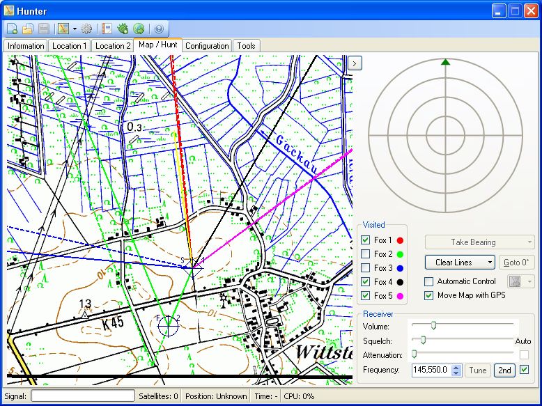542x406 pixels.
Task: Uncheck the Fox 1 visited checkbox
Action: (x=366, y=240)
